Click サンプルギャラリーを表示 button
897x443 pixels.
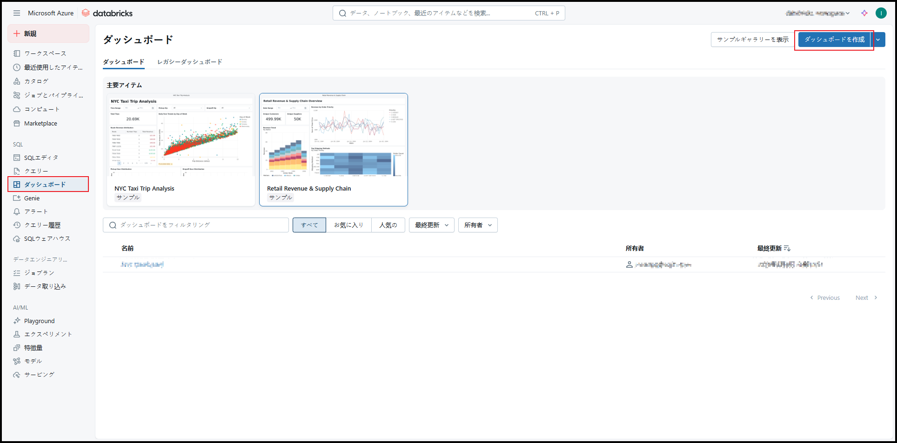click(753, 40)
